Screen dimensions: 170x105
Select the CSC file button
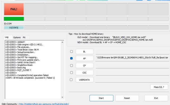[84, 73]
